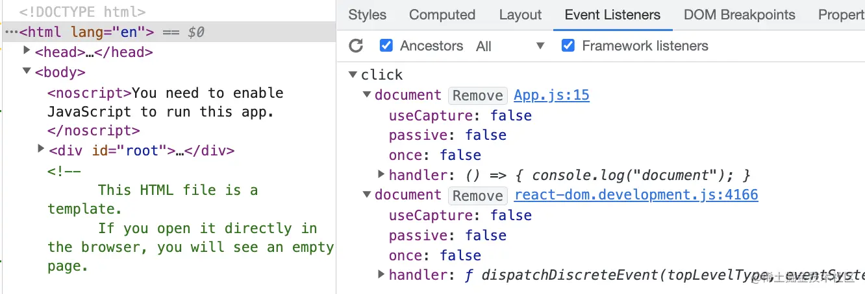Collapse the second document listener entry
865x294 pixels.
pos(367,195)
